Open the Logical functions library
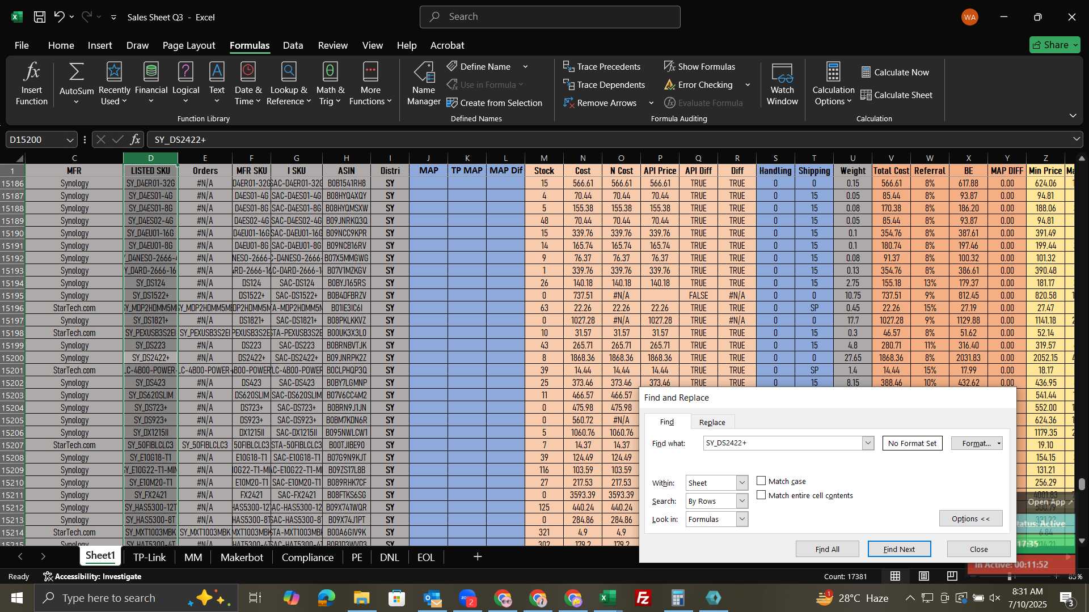The image size is (1089, 612). (185, 84)
